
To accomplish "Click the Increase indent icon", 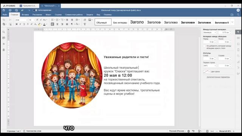I will coord(72,20).
